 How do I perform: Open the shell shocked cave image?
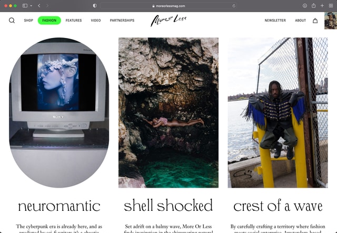pyautogui.click(x=168, y=112)
